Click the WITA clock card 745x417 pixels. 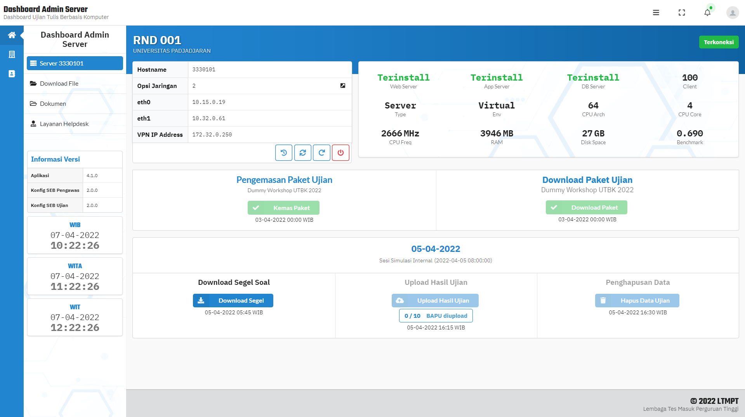[75, 276]
